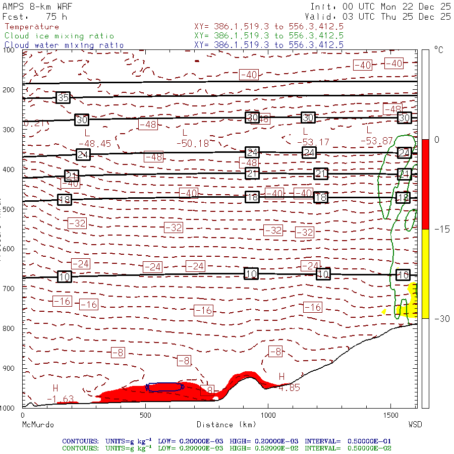This screenshot has width=454, height=454.
Task: Click the yellow -15 to -30 colorbar segment
Action: 425,274
